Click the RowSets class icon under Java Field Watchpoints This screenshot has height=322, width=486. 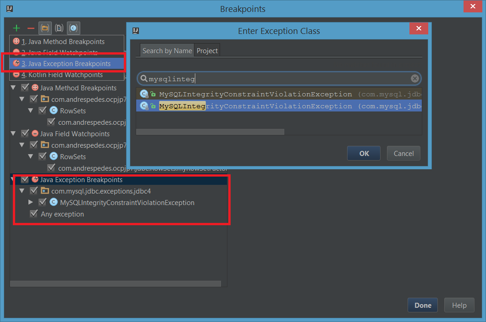[x=54, y=156]
